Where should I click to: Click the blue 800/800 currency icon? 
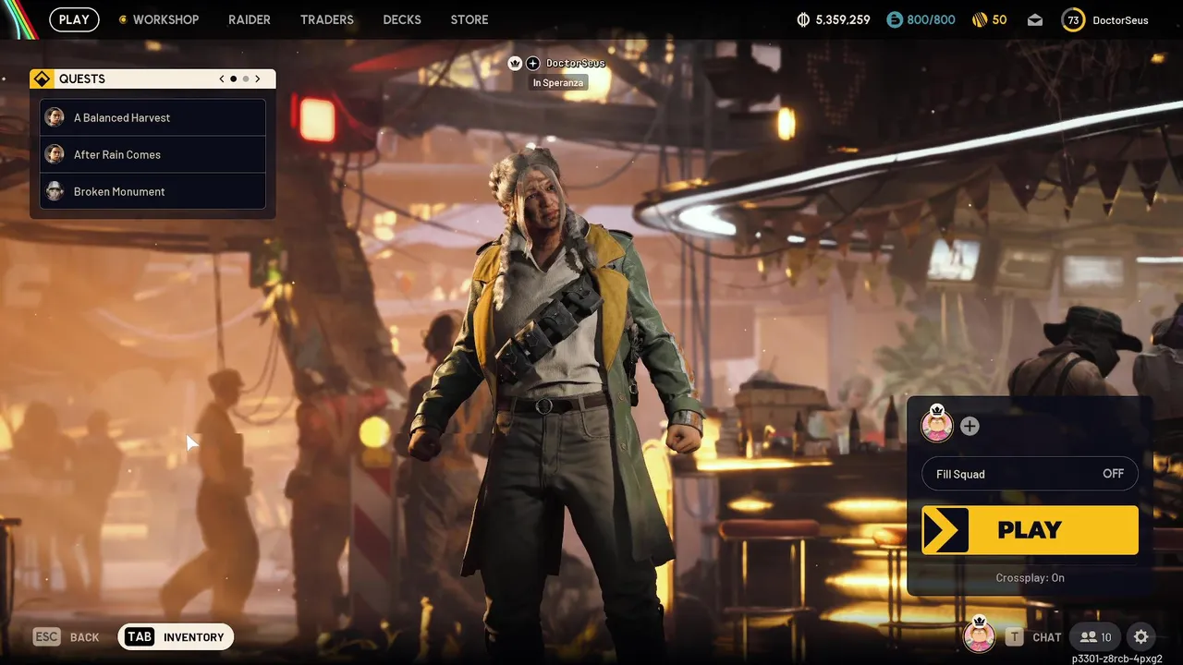(x=895, y=19)
